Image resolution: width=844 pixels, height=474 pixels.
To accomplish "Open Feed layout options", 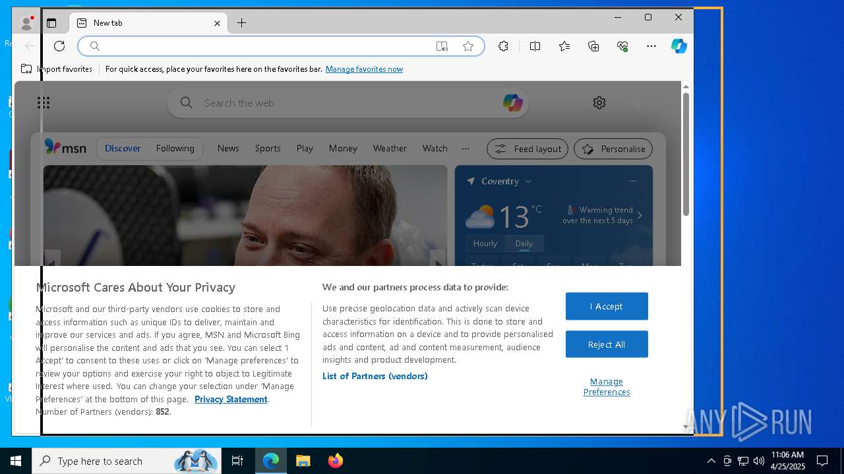I will click(527, 149).
